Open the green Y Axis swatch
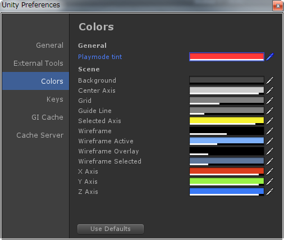This screenshot has width=284, height=240. tap(227, 182)
